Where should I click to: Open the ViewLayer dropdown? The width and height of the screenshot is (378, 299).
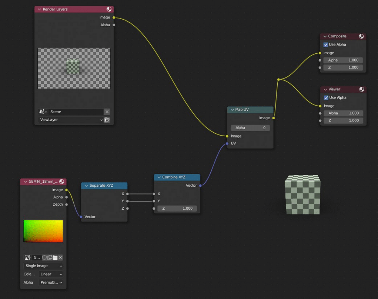click(x=70, y=120)
